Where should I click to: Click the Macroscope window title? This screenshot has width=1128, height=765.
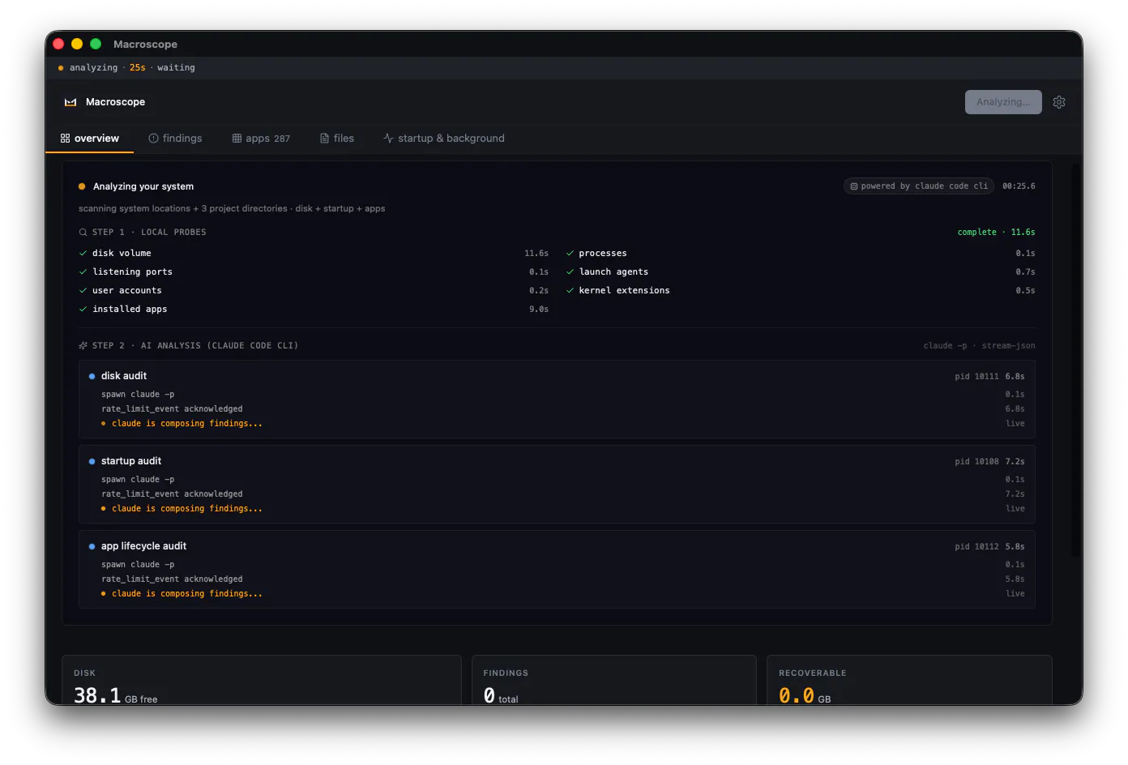[145, 45]
